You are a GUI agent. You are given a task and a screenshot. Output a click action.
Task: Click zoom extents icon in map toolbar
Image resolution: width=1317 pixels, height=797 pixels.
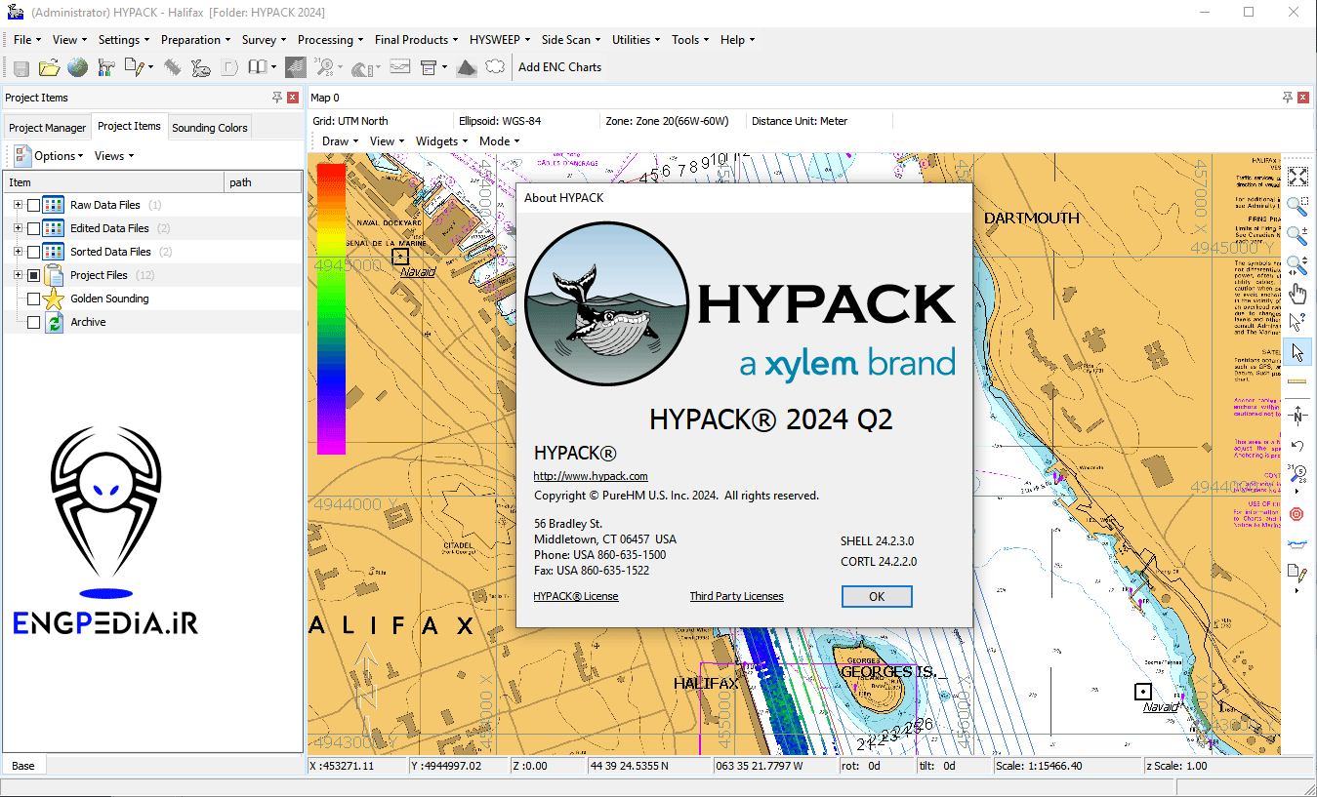[1297, 177]
